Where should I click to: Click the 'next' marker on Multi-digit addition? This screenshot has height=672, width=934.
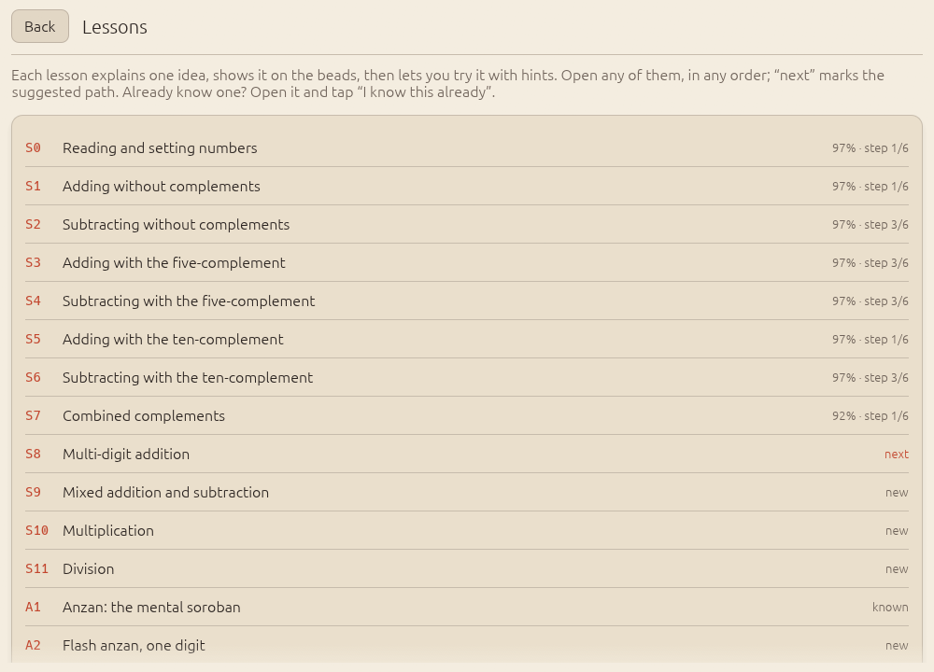[896, 455]
